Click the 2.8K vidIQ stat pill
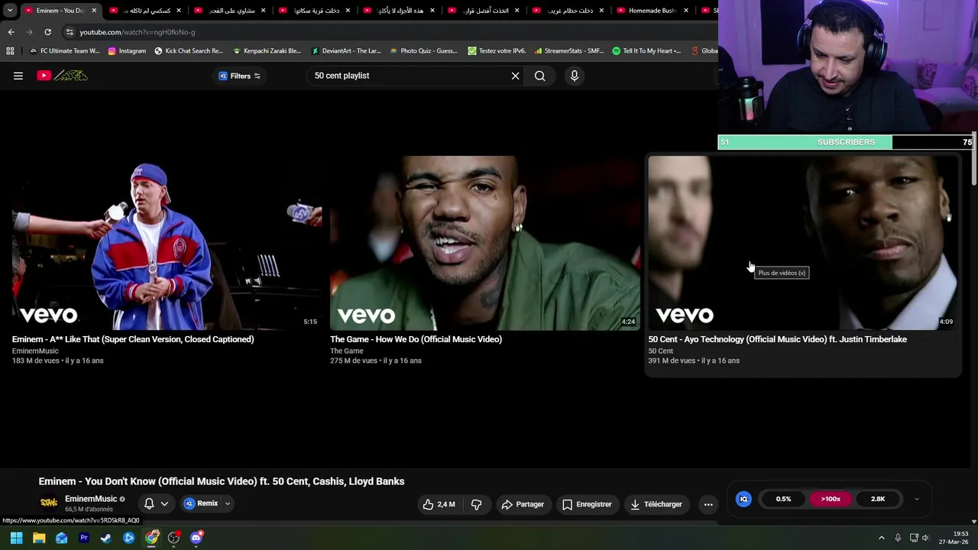 tap(878, 499)
